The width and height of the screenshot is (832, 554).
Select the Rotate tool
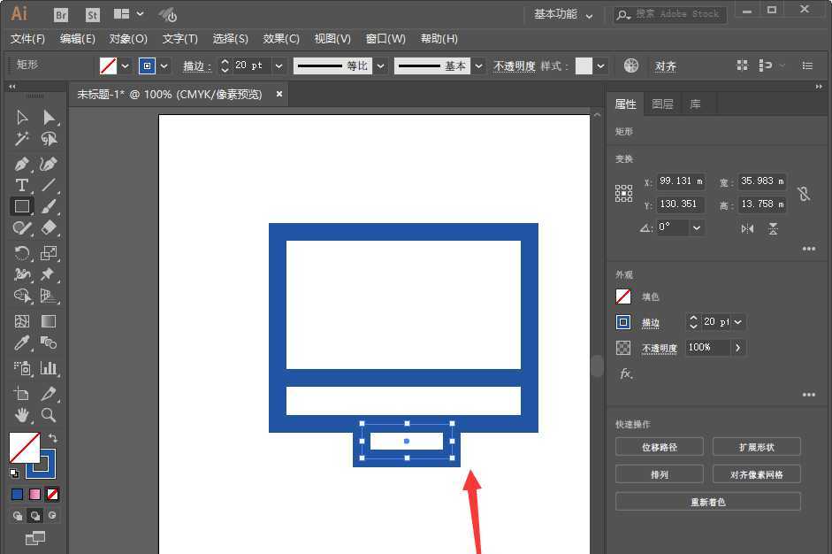22,249
